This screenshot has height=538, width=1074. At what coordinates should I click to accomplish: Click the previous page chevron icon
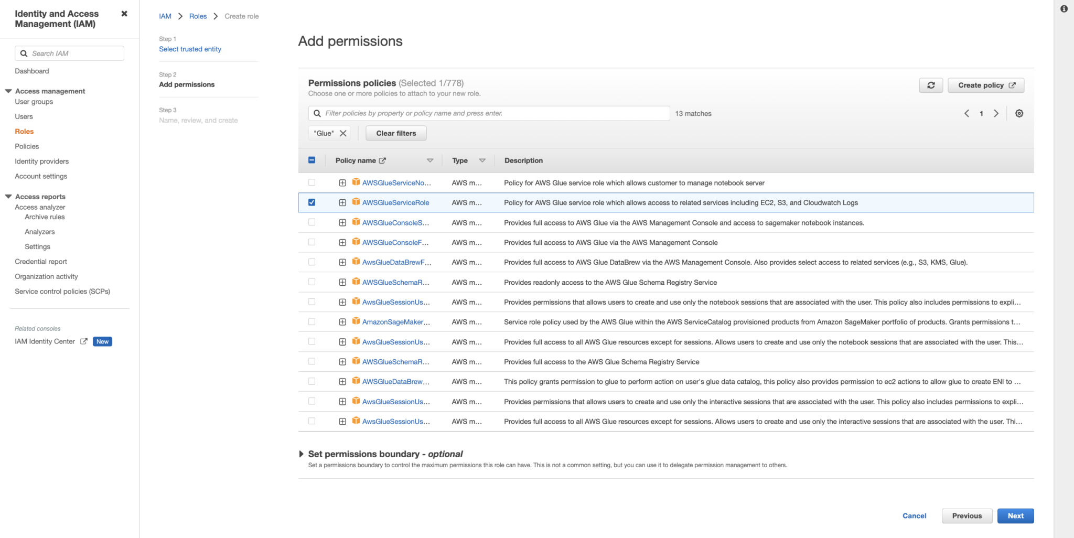966,113
